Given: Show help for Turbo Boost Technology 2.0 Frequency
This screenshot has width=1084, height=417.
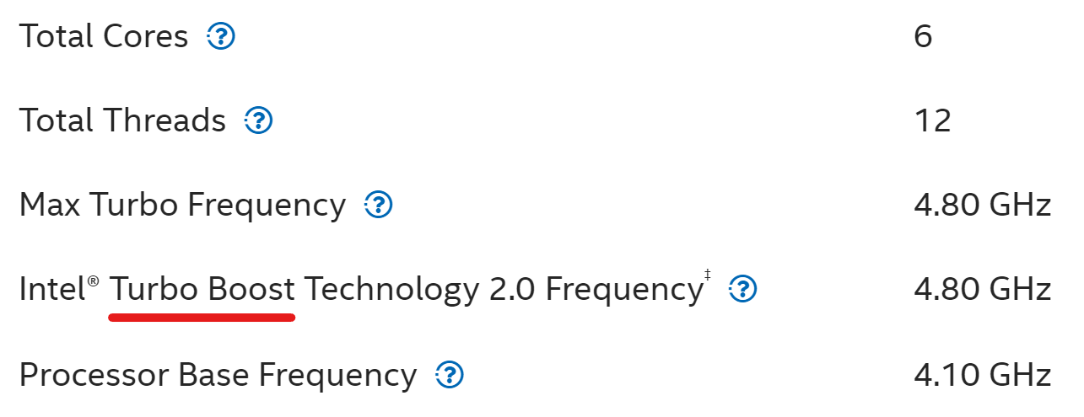Looking at the screenshot, I should click(x=743, y=290).
